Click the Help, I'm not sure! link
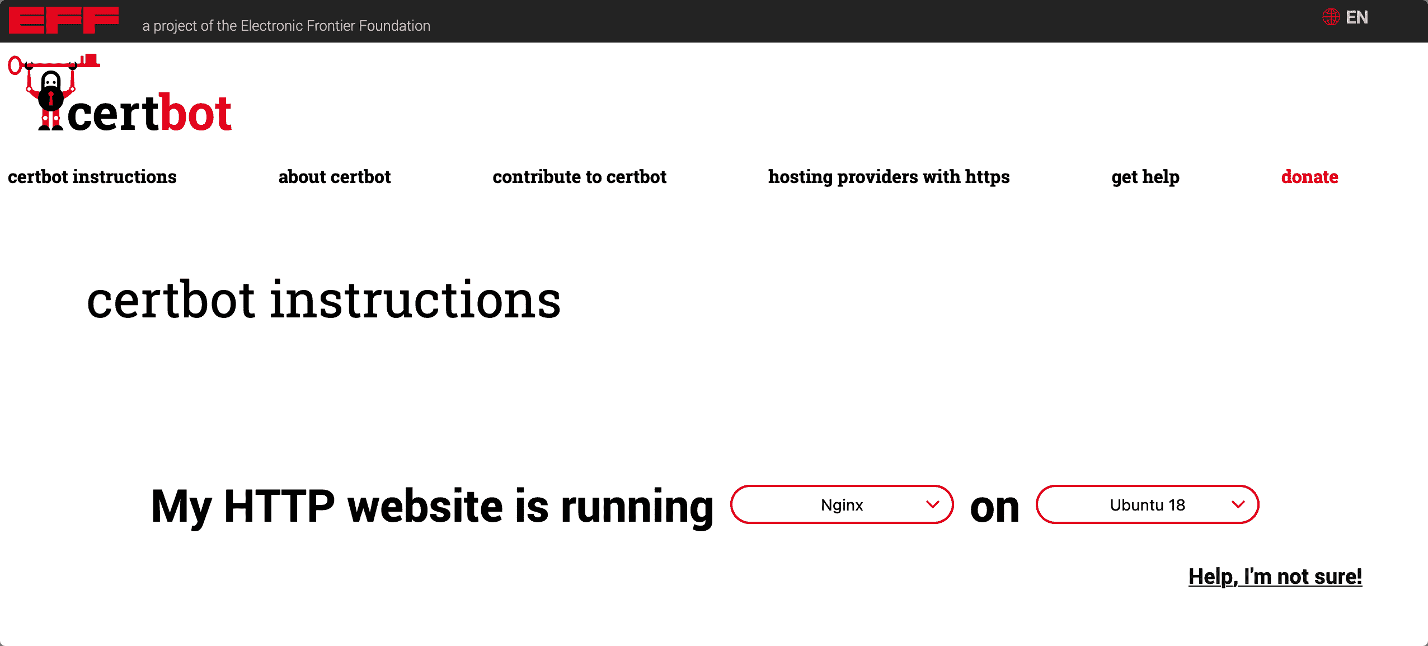This screenshot has height=646, width=1428. click(x=1275, y=576)
